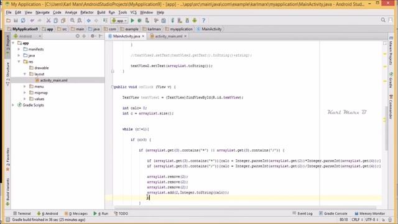Expand the java folder arrow

[19, 55]
